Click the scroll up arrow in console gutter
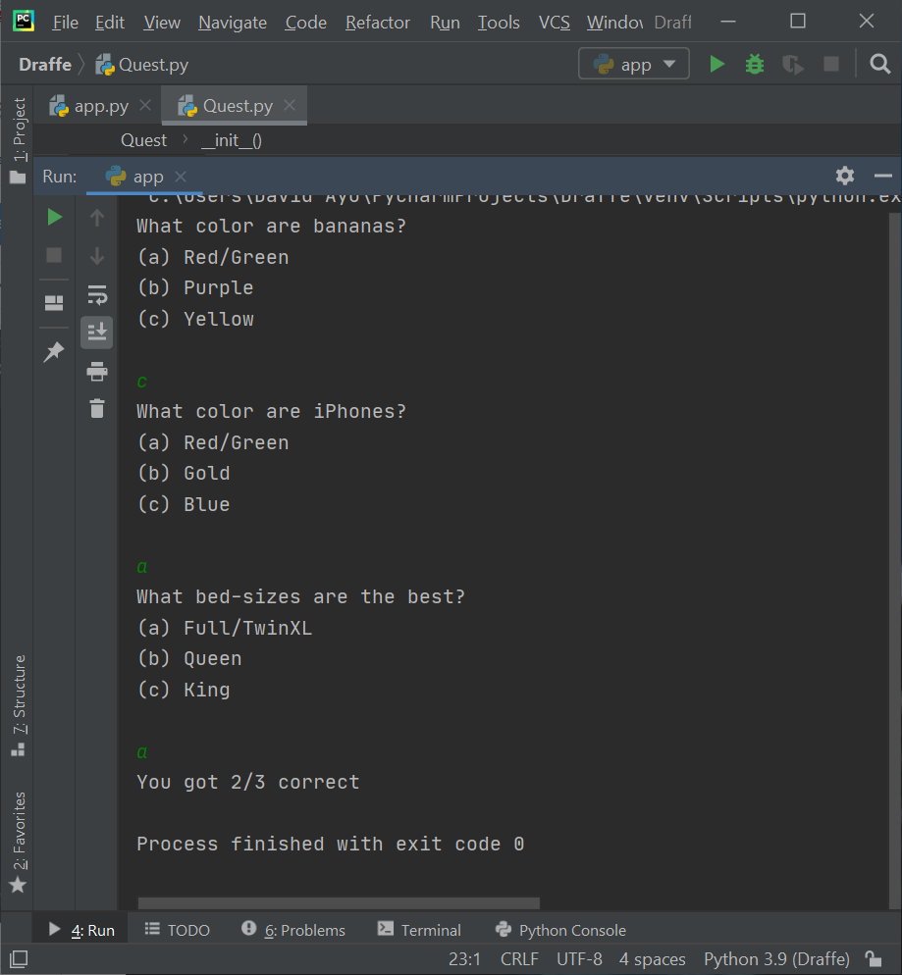Viewport: 902px width, 975px height. click(96, 218)
